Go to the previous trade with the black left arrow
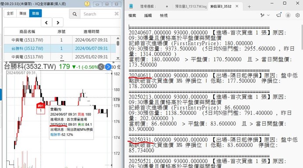This screenshot has width=303, height=168. (x=47, y=23)
